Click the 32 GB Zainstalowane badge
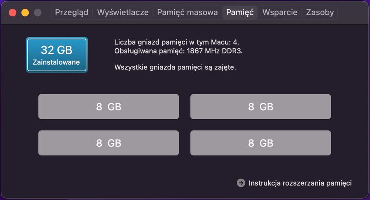 click(x=57, y=55)
